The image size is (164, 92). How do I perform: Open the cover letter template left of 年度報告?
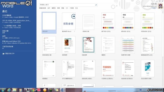88,68
